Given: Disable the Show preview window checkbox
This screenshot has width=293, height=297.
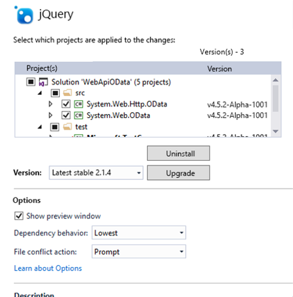Looking at the screenshot, I should tap(19, 216).
